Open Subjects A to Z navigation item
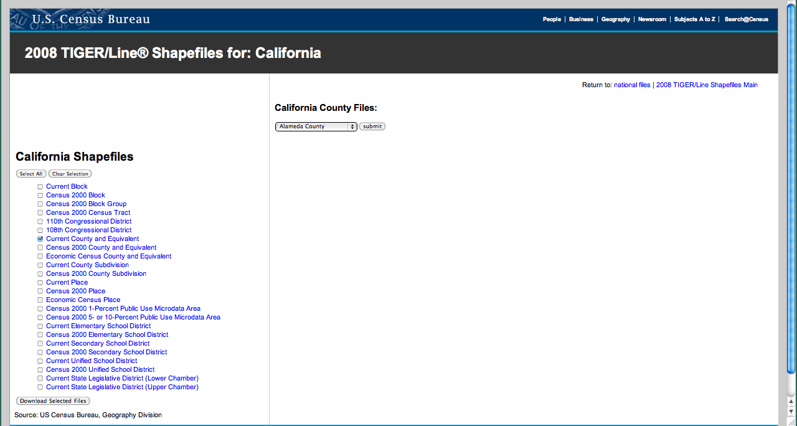This screenshot has height=426, width=797. 694,19
